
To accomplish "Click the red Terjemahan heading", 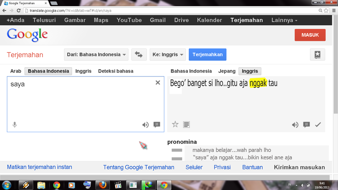I will 25,55.
